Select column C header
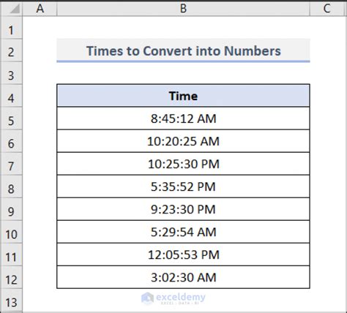 point(328,9)
